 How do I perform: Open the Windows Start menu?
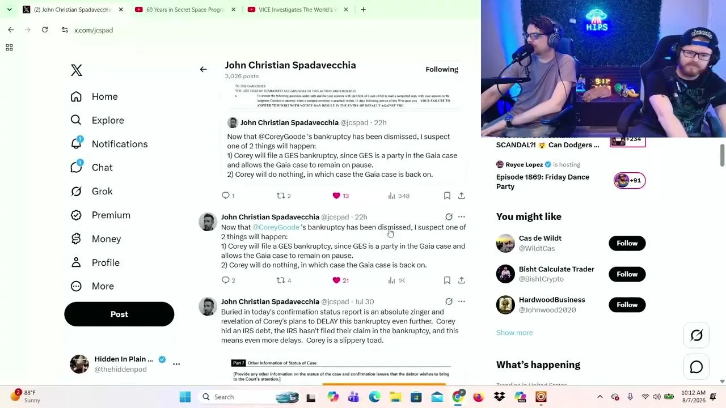[185, 397]
